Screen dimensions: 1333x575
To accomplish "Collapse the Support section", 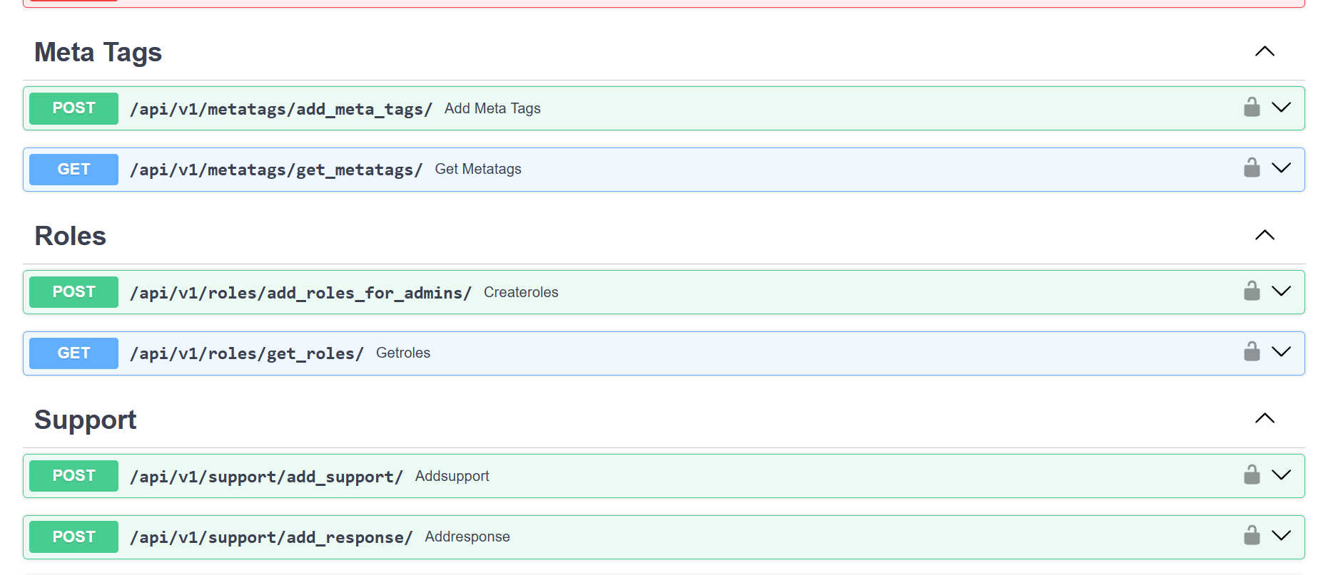I will point(1264,418).
